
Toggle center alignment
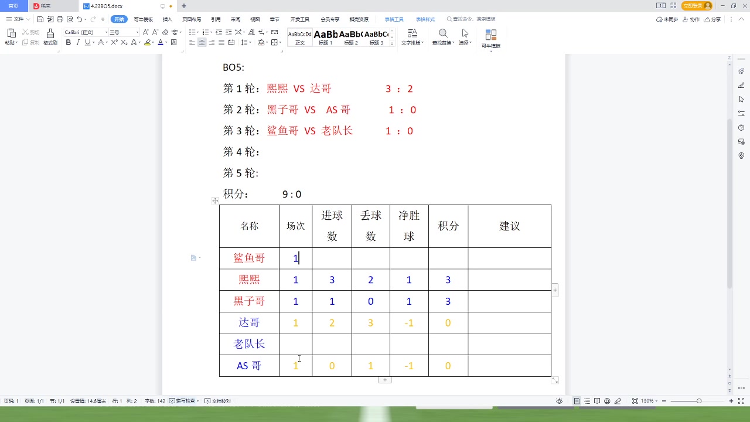point(202,42)
